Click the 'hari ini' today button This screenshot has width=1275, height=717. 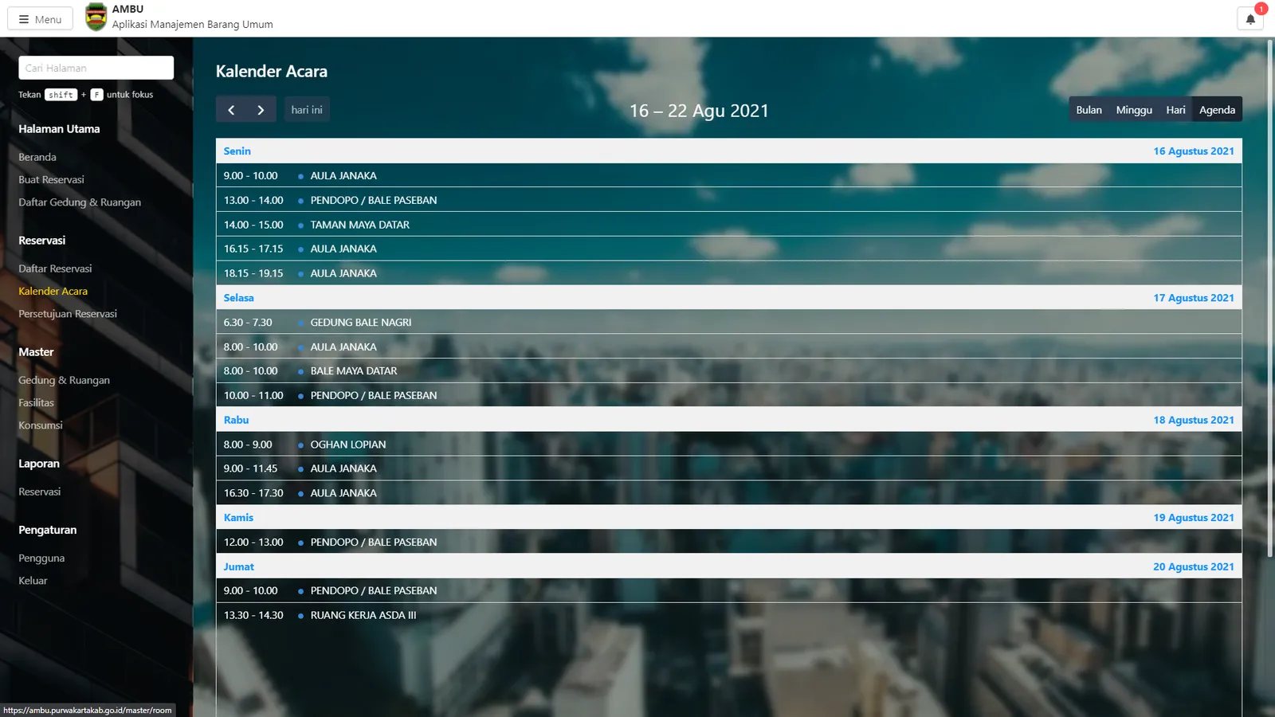(x=307, y=110)
